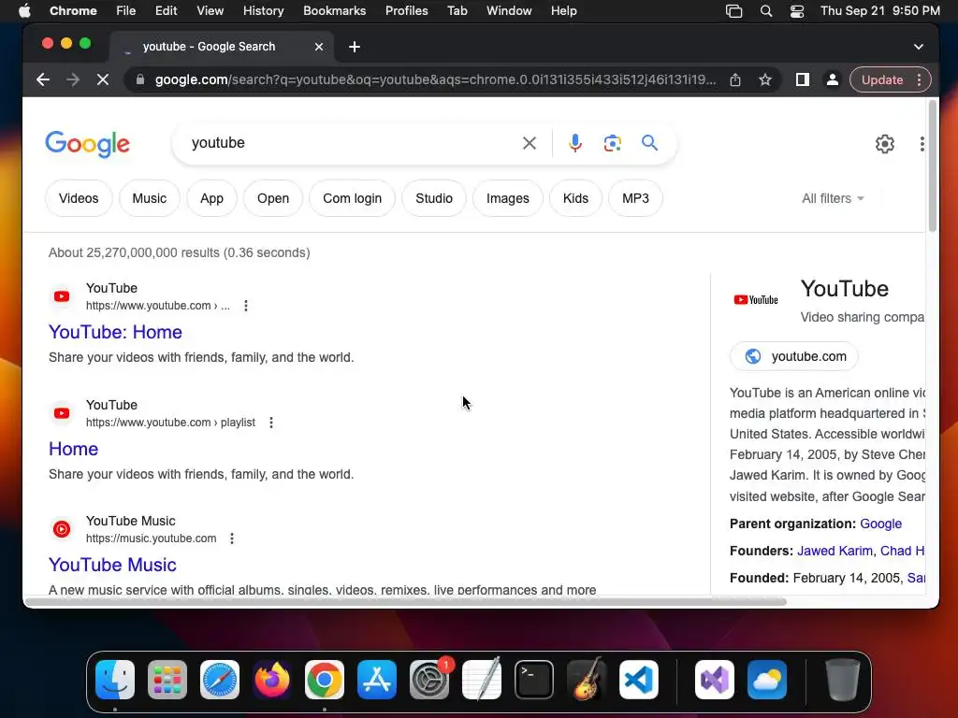This screenshot has width=958, height=718.
Task: Stop loading the page
Action: click(x=103, y=79)
